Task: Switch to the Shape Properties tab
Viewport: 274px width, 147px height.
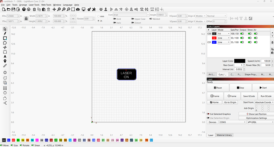Action: [x=251, y=74]
